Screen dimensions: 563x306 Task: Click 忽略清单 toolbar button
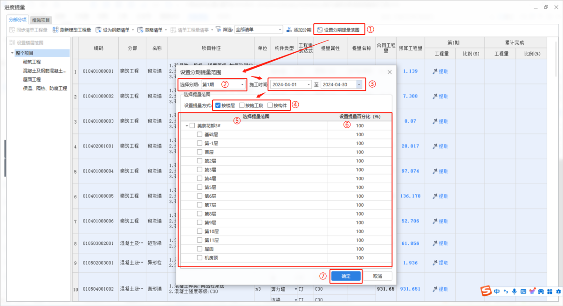pos(149,30)
